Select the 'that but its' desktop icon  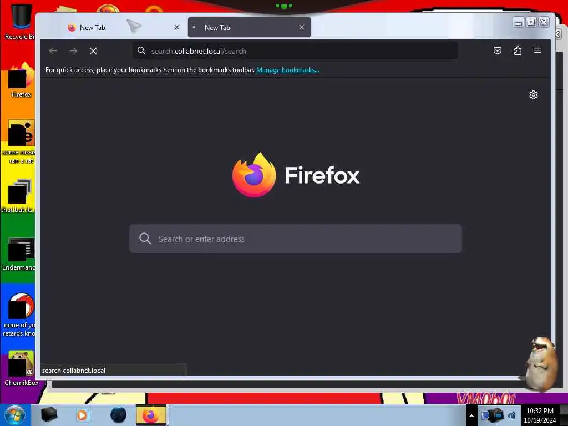(x=19, y=196)
